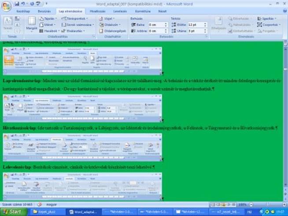Adjust the Jobbra indent spinner
The image size is (288, 216).
point(166,31)
